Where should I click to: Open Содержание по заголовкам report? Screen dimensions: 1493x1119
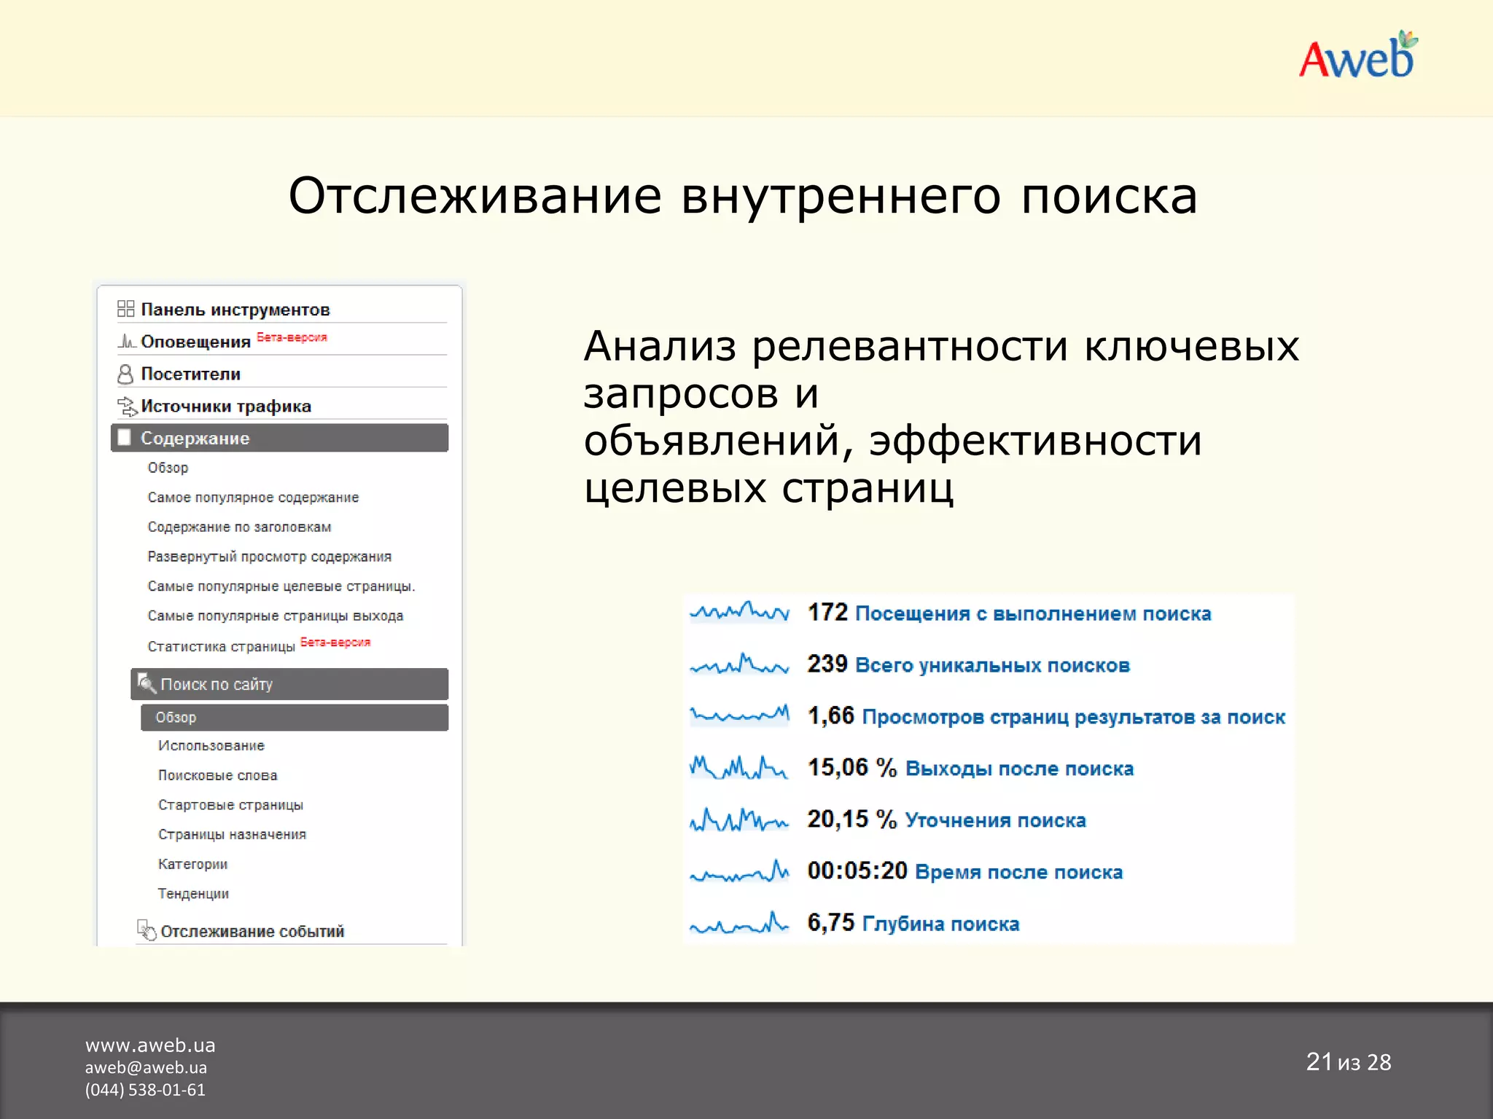[x=239, y=527]
